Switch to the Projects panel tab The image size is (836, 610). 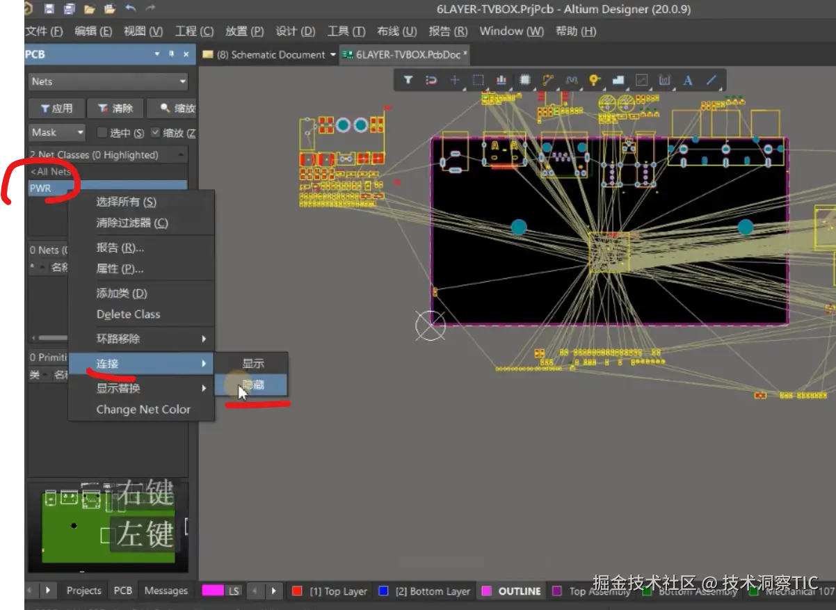pyautogui.click(x=83, y=591)
